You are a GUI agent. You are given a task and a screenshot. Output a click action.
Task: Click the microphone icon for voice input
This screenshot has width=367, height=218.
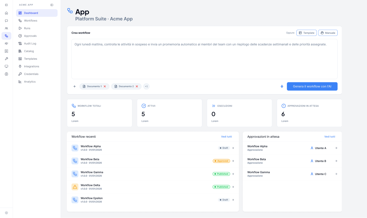[x=282, y=86]
